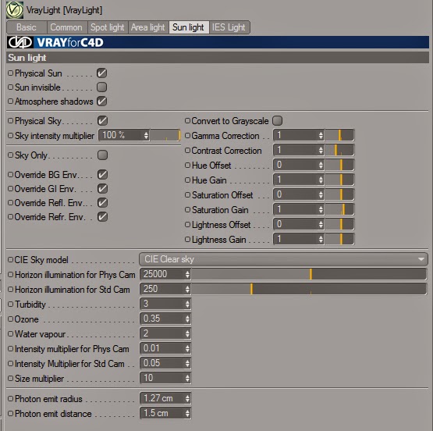This screenshot has width=433, height=431.
Task: Click the Photon emit distance stepper arrows
Action: click(x=187, y=413)
